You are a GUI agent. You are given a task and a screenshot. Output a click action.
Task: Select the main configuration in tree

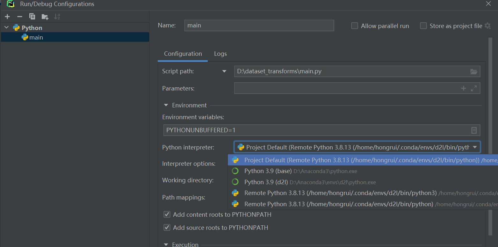click(x=75, y=37)
